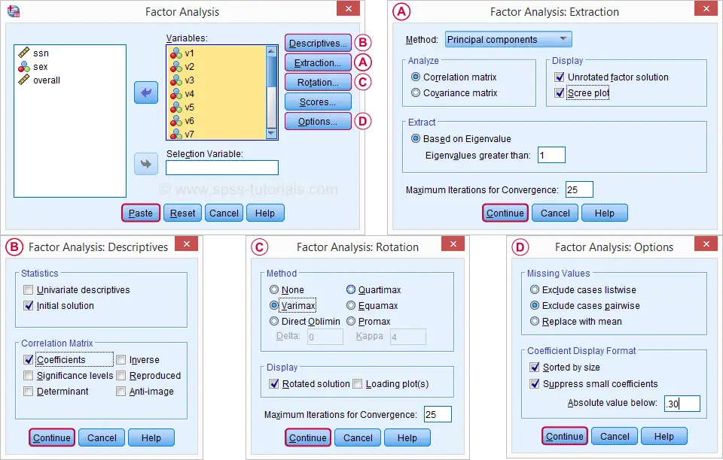The height and width of the screenshot is (460, 723).
Task: Select variable v6 in Variables list
Action: click(x=182, y=121)
